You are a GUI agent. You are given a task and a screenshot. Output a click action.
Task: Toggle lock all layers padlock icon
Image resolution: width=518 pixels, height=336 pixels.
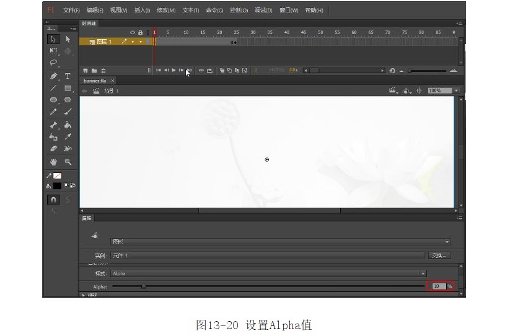(140, 32)
